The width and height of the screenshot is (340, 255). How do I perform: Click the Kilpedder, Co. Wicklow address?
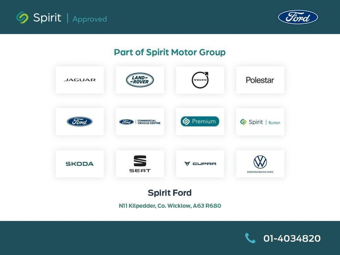[x=169, y=206]
